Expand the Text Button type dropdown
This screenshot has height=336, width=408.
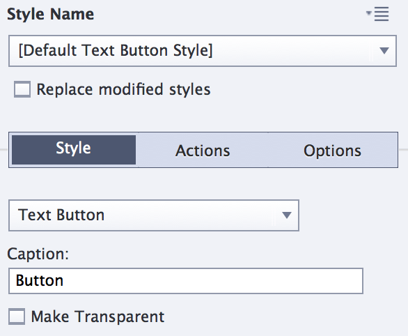click(x=154, y=215)
